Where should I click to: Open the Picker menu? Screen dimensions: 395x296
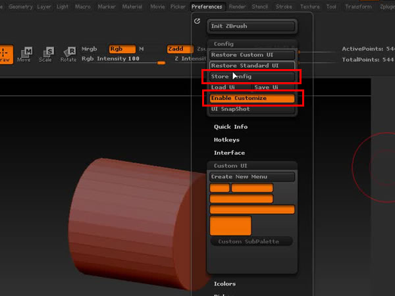[x=178, y=7]
